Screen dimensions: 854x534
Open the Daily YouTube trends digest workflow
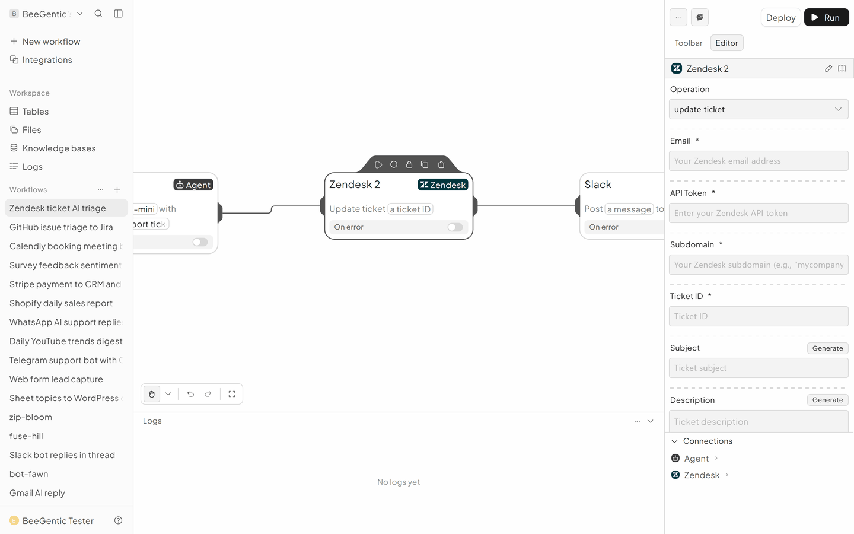(x=66, y=341)
